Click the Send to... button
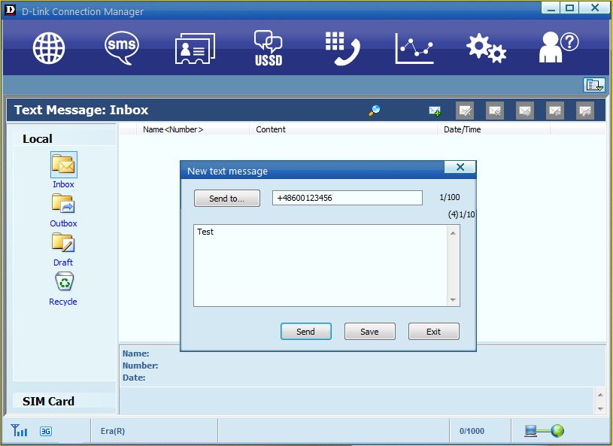This screenshot has height=446, width=613. pos(226,198)
